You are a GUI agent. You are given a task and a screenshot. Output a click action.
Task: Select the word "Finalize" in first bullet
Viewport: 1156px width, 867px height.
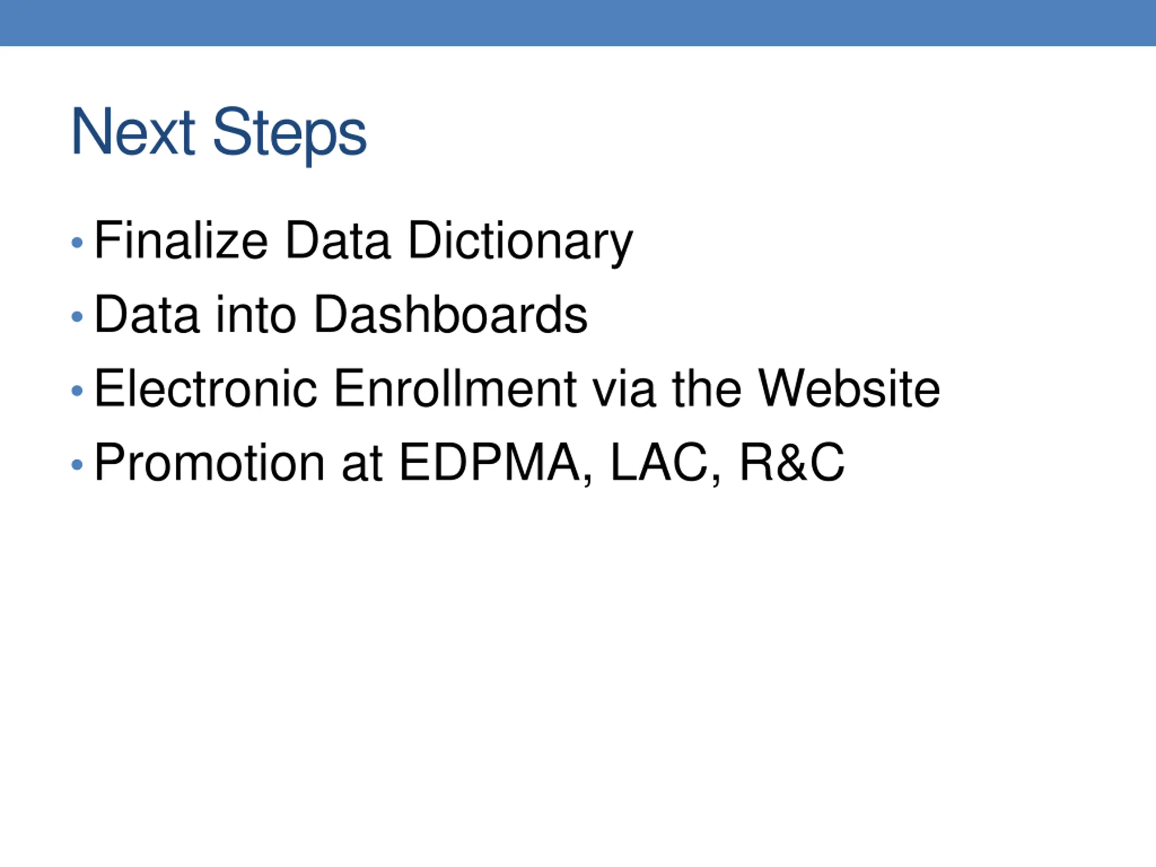coord(181,240)
